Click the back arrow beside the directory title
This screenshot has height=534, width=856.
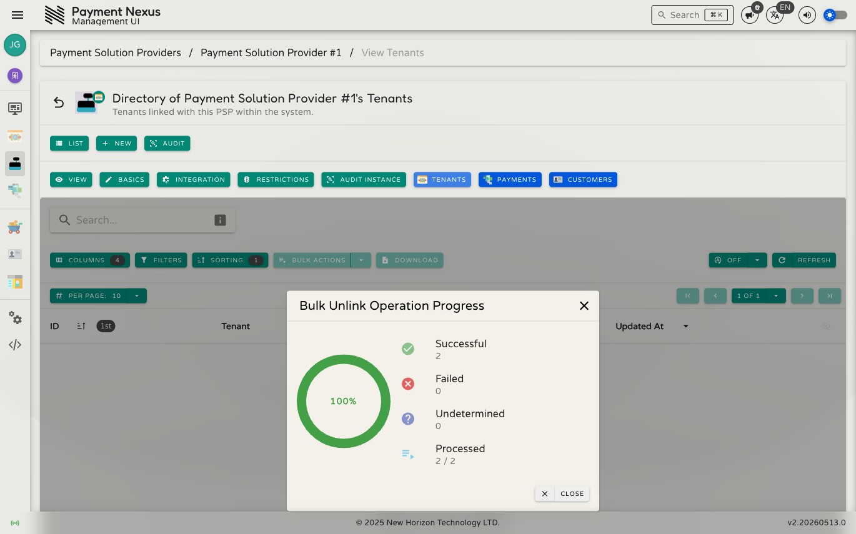point(59,102)
